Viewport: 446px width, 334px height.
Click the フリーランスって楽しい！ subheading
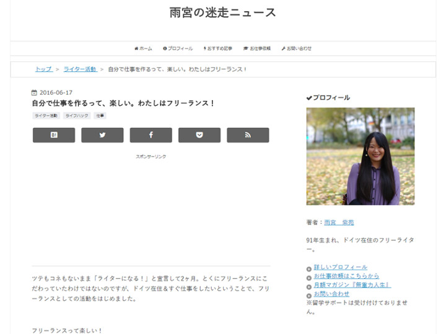click(x=67, y=330)
